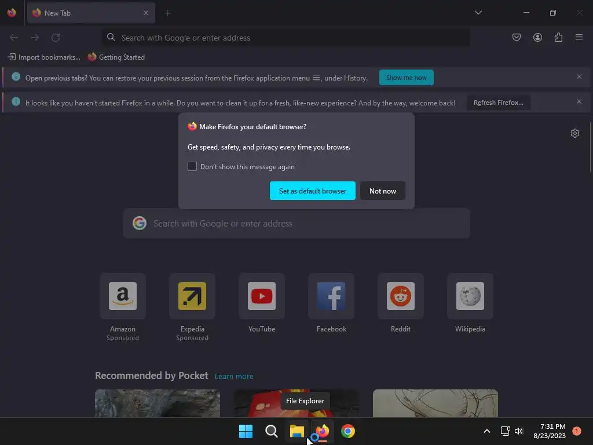
Task: Expand the list all tabs chevron
Action: 478,13
